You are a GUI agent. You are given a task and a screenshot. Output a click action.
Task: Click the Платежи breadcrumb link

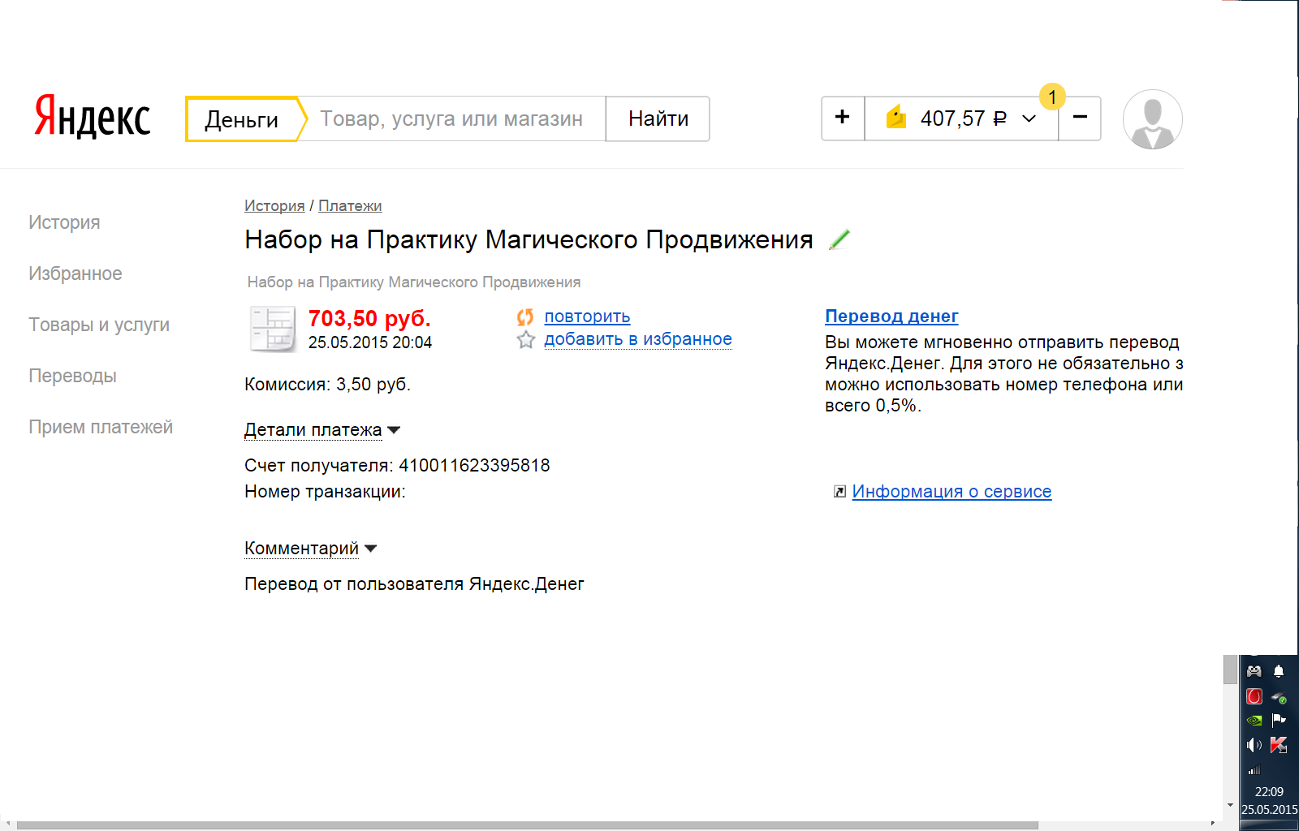coord(350,206)
